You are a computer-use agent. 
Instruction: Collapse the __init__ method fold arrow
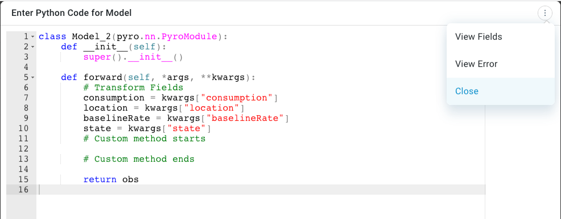(x=32, y=47)
